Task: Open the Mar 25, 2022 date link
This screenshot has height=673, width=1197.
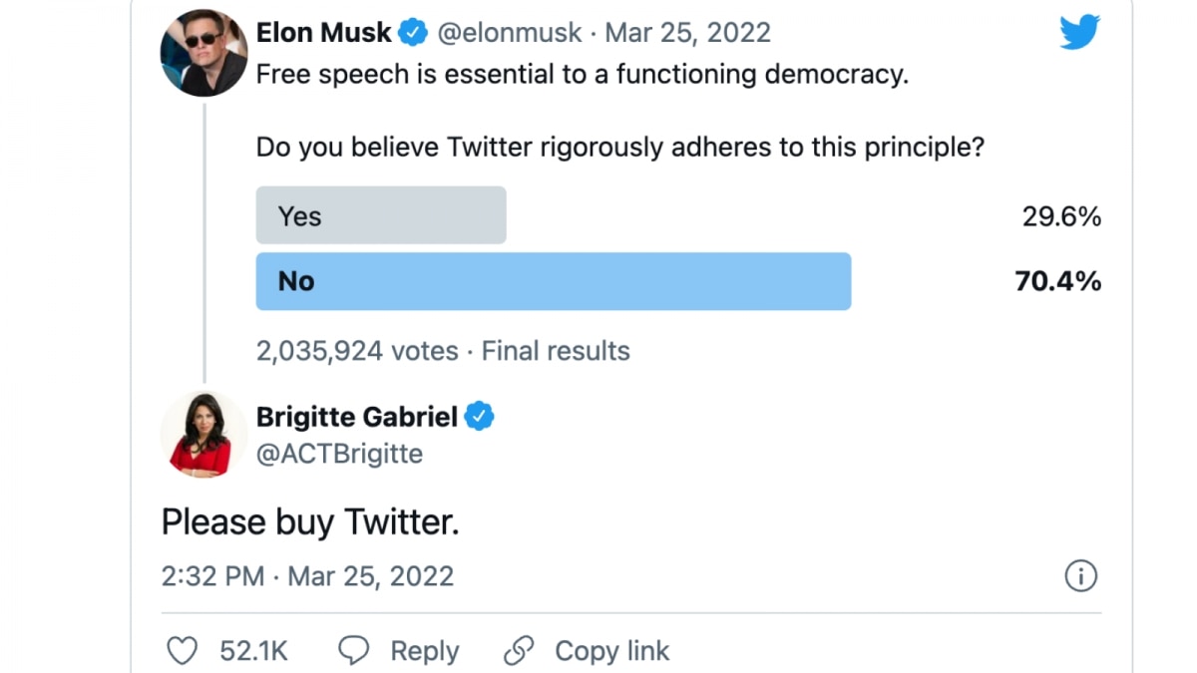Action: (688, 33)
